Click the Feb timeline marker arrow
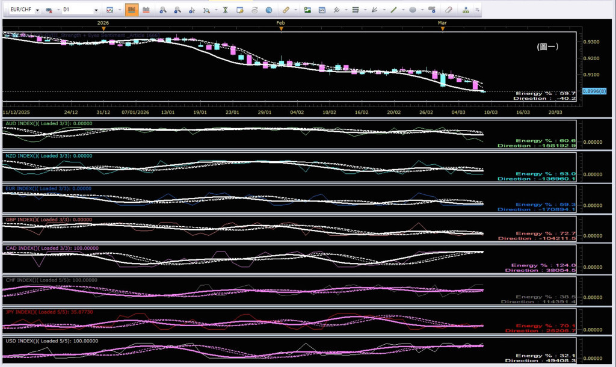 pyautogui.click(x=281, y=28)
